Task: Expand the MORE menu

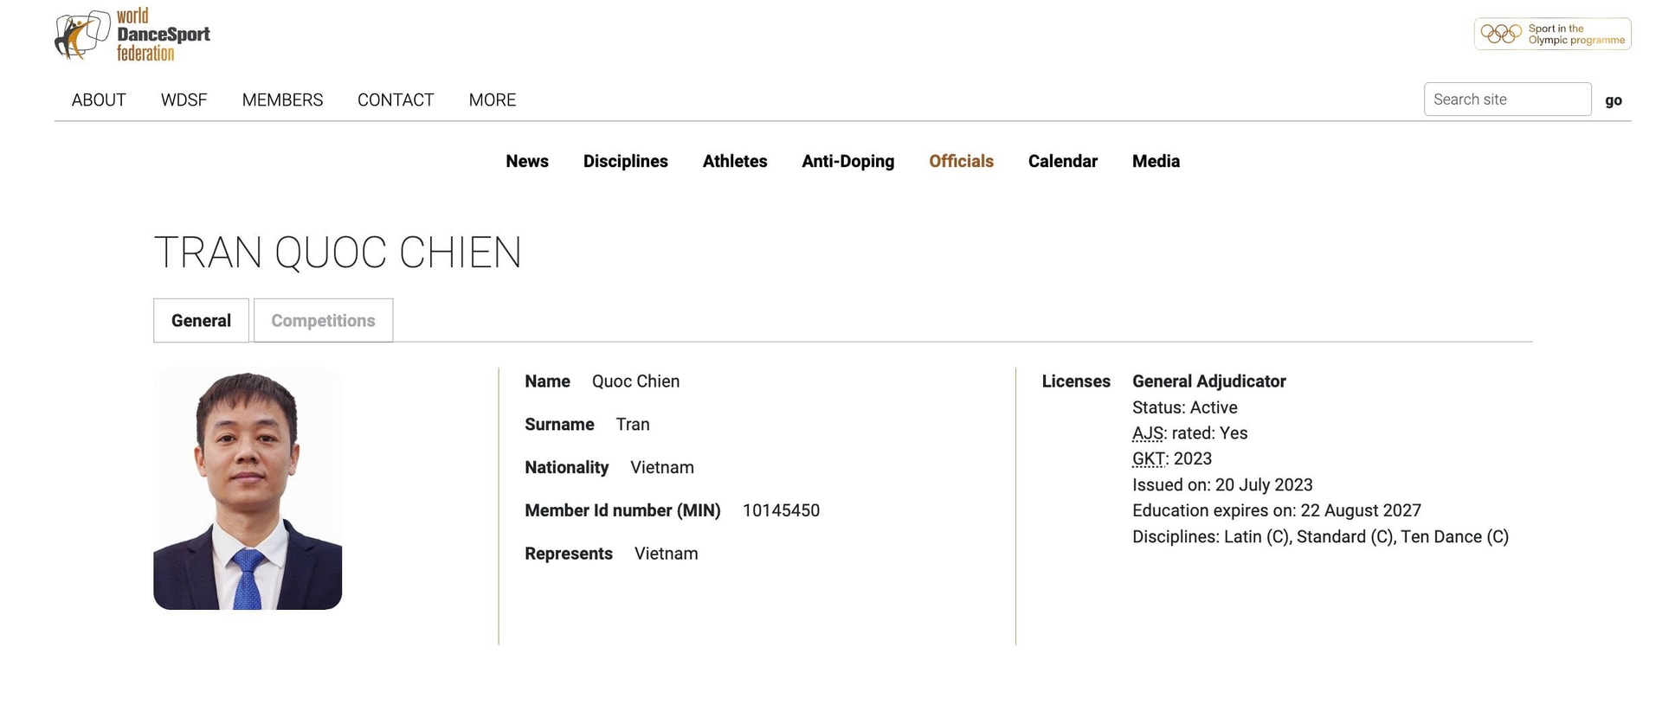Action: 492,100
